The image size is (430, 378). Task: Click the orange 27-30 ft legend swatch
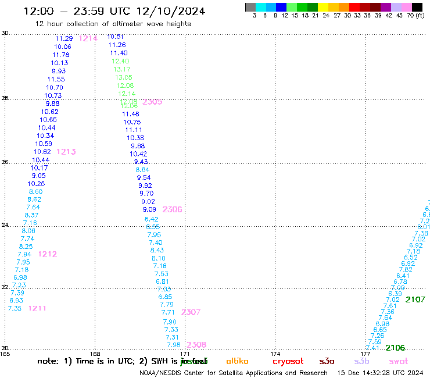[x=344, y=7]
